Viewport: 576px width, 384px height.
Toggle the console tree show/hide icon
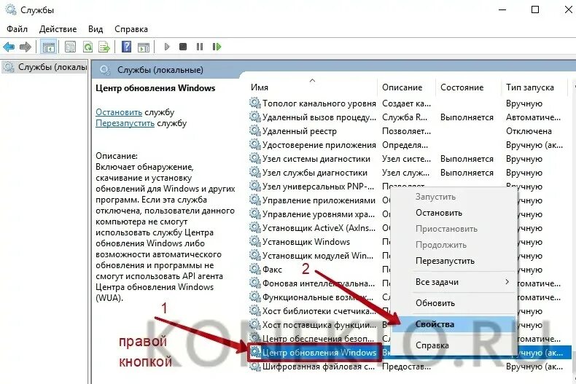point(49,47)
